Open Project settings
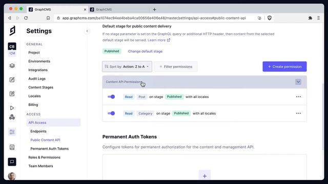Screen dimensions: 328x184 pos(34,53)
